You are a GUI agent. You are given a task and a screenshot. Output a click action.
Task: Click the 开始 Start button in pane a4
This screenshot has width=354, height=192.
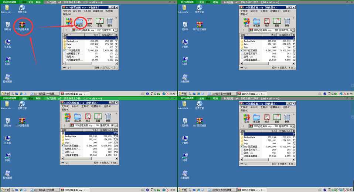[183, 190]
